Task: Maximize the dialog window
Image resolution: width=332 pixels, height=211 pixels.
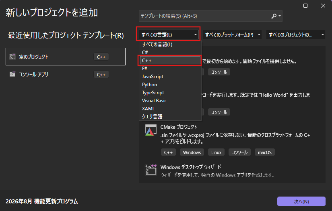Action: (305, 6)
